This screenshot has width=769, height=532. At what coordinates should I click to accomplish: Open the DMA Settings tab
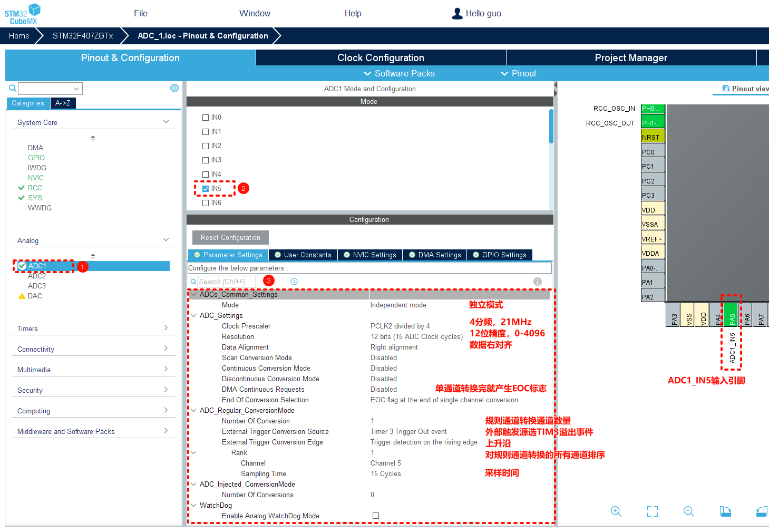tap(435, 255)
